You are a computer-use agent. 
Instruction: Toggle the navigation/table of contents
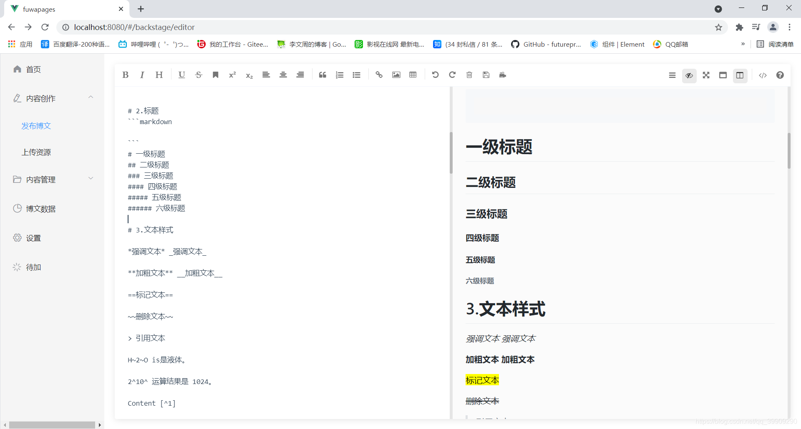(x=672, y=75)
